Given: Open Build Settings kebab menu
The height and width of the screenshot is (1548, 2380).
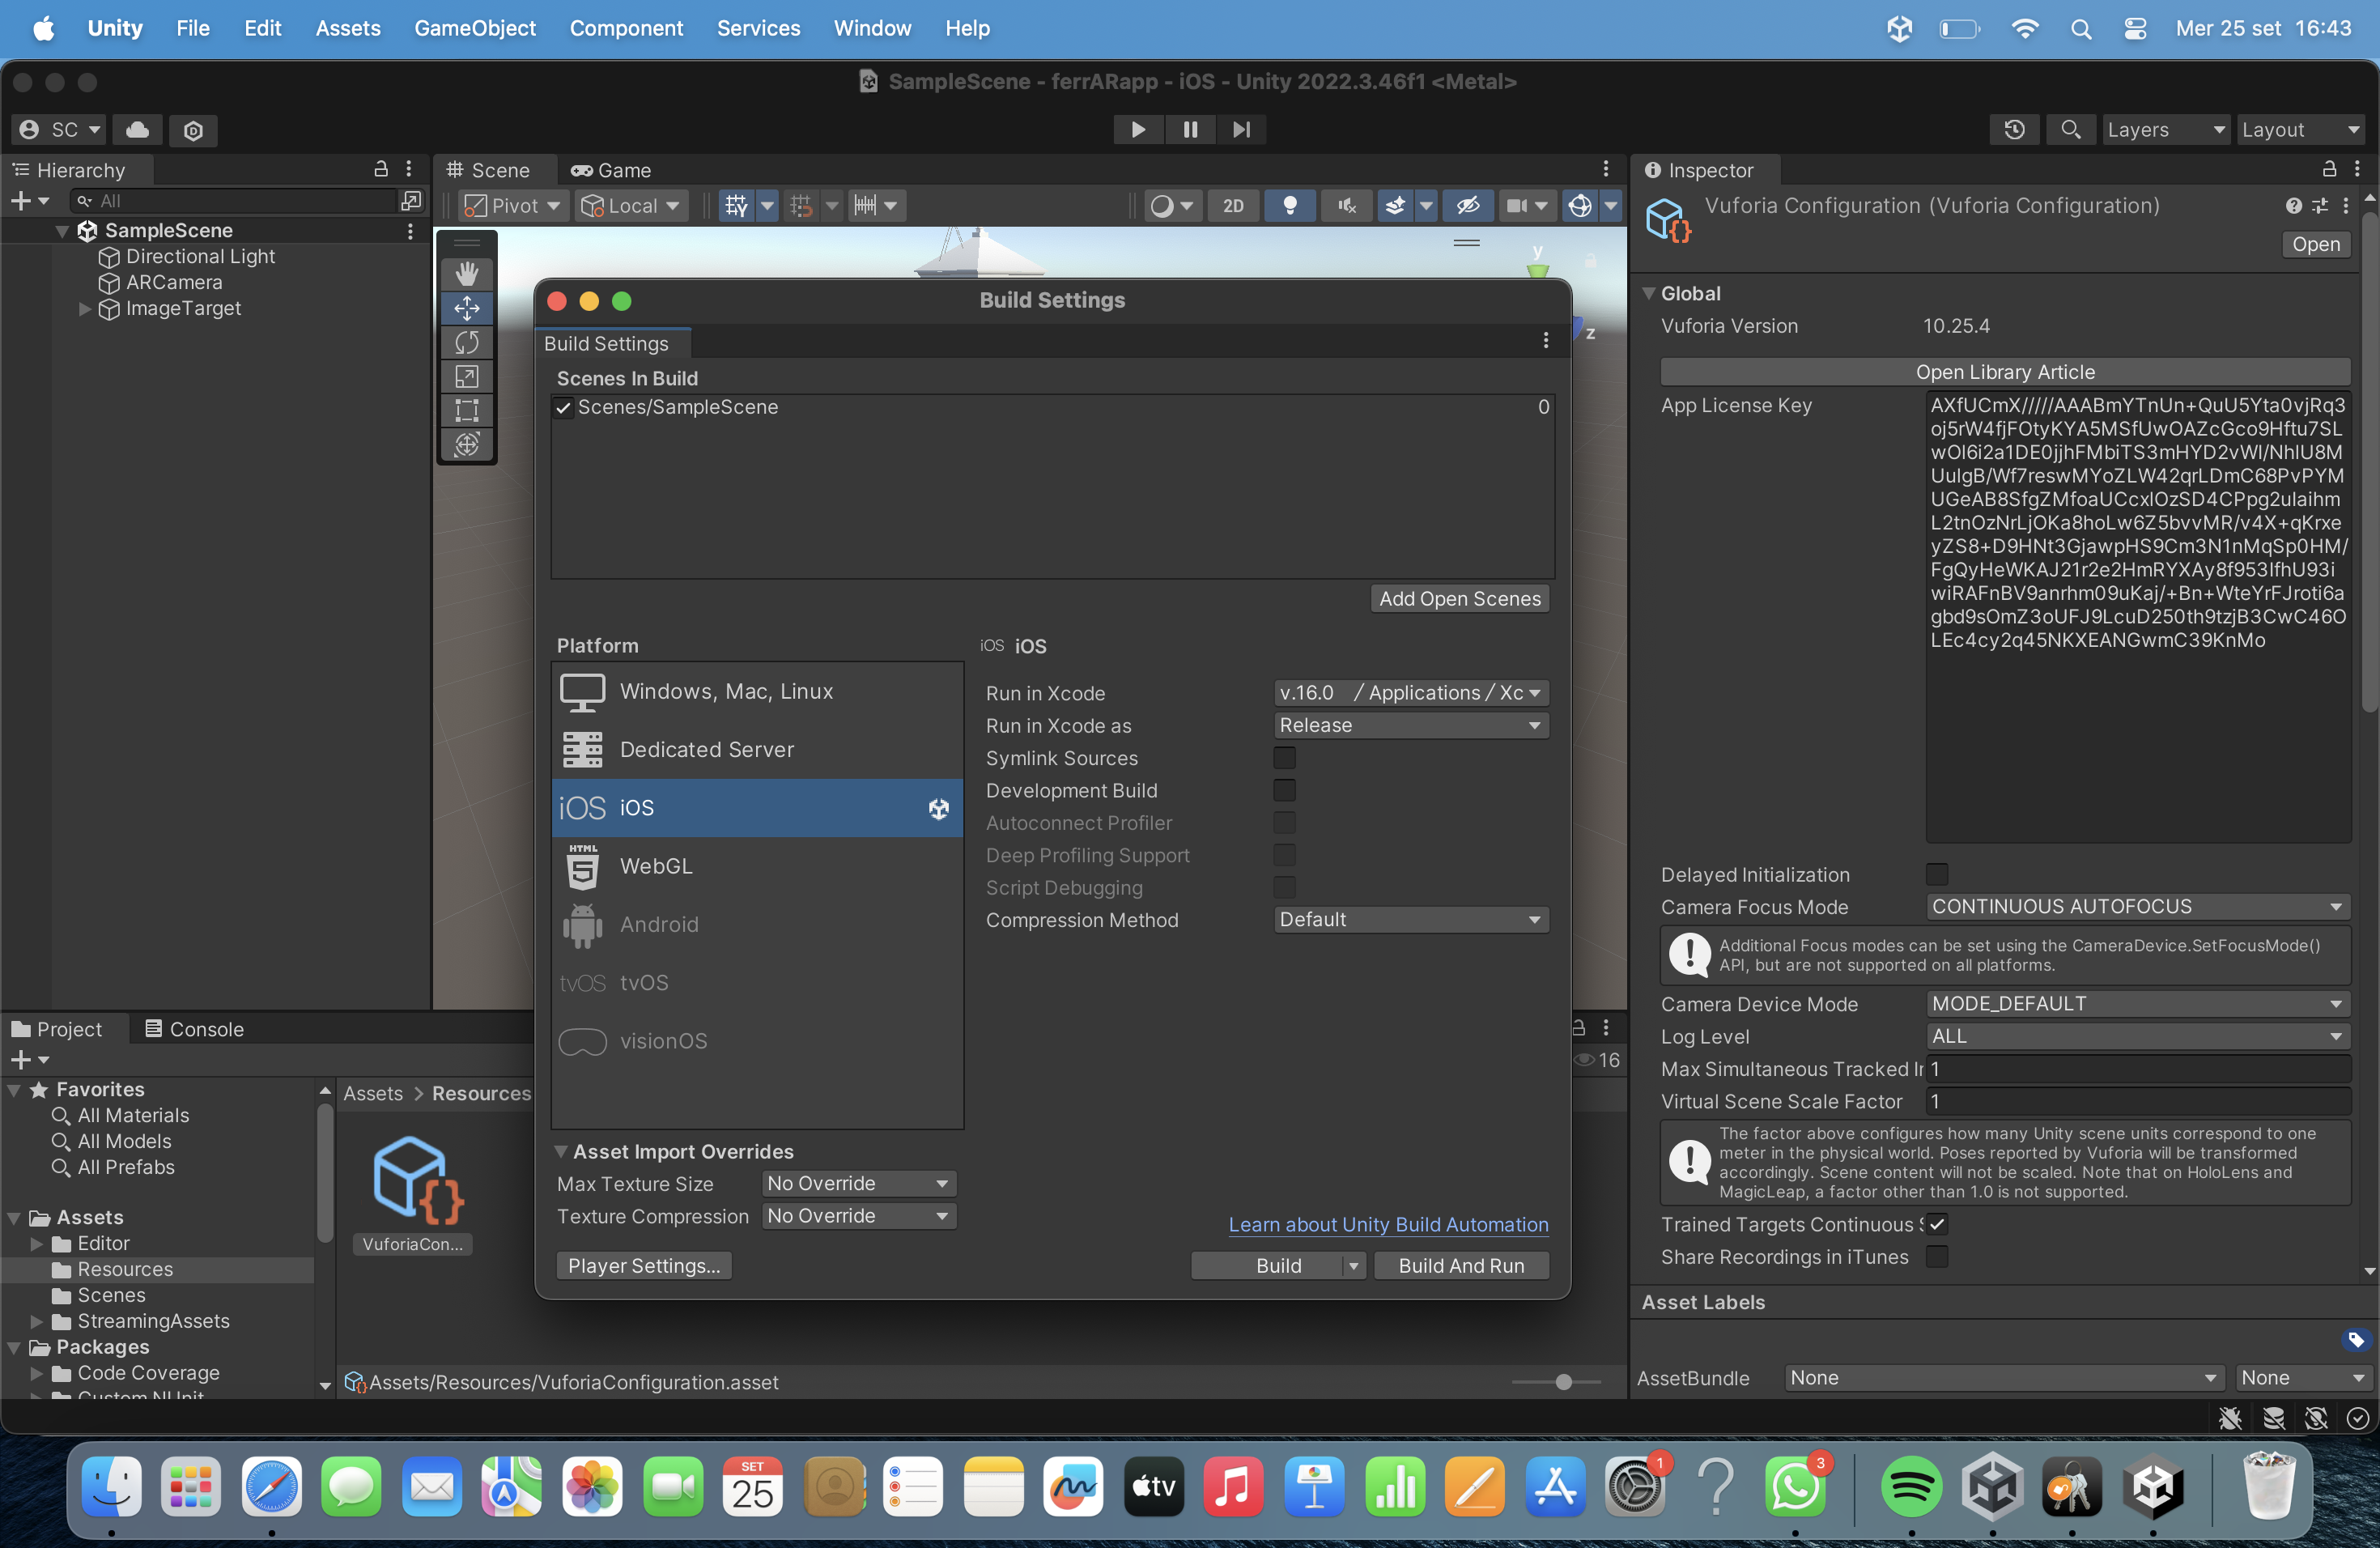Looking at the screenshot, I should [1546, 340].
